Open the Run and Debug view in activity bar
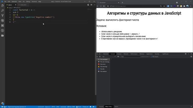Image resolution: width=193 pixels, height=108 pixels. [x=2, y=21]
